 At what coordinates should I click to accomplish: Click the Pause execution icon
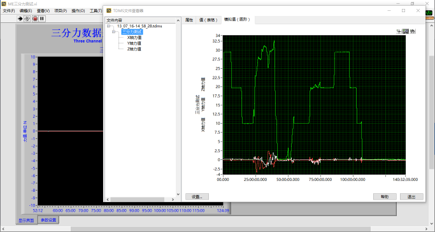coord(42,18)
